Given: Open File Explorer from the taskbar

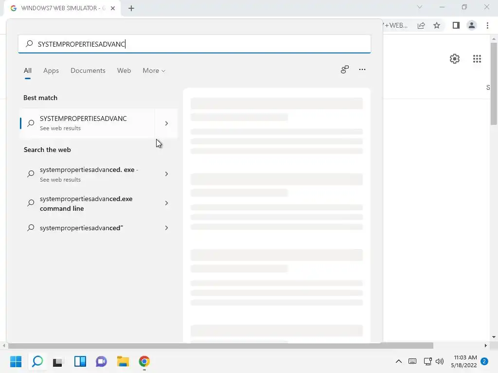Looking at the screenshot, I should (123, 361).
